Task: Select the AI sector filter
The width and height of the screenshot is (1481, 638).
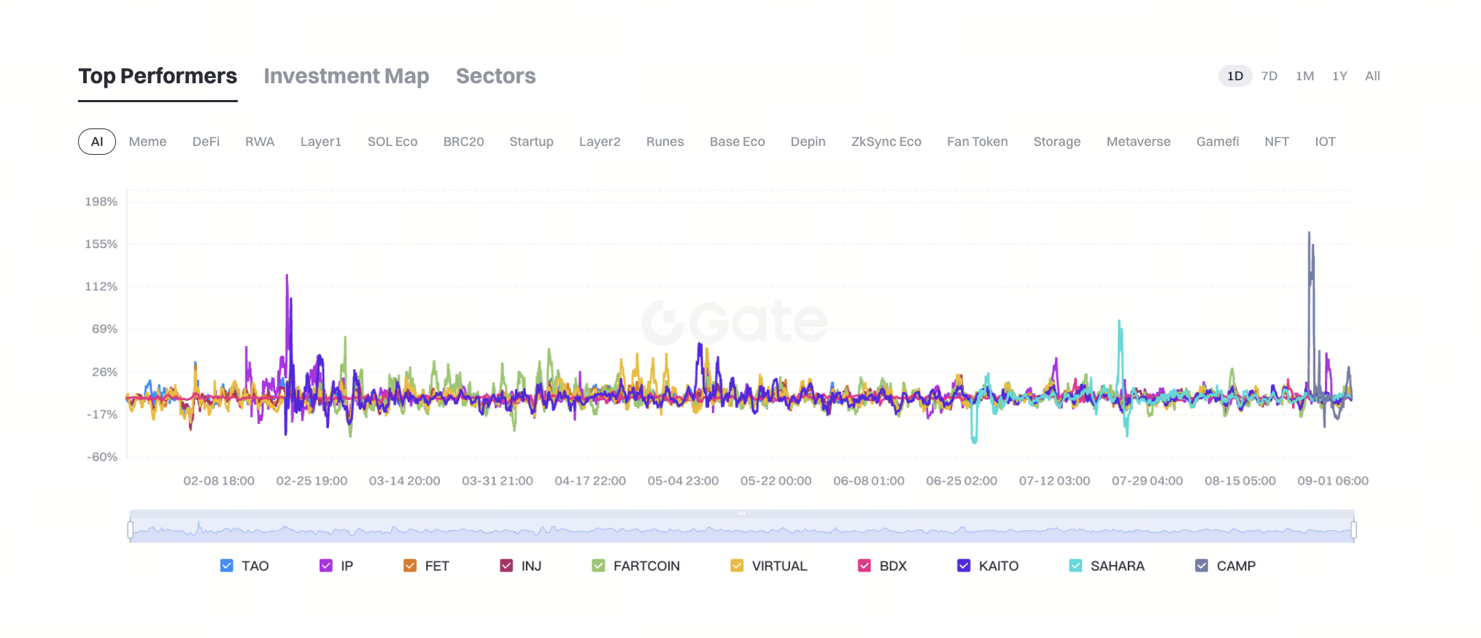Action: [x=97, y=142]
